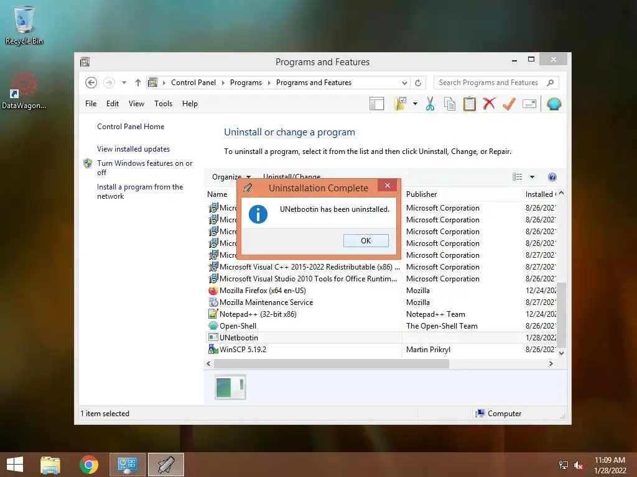Viewport: 637px width, 477px height.
Task: Go up one level with Up arrow
Action: (x=138, y=83)
